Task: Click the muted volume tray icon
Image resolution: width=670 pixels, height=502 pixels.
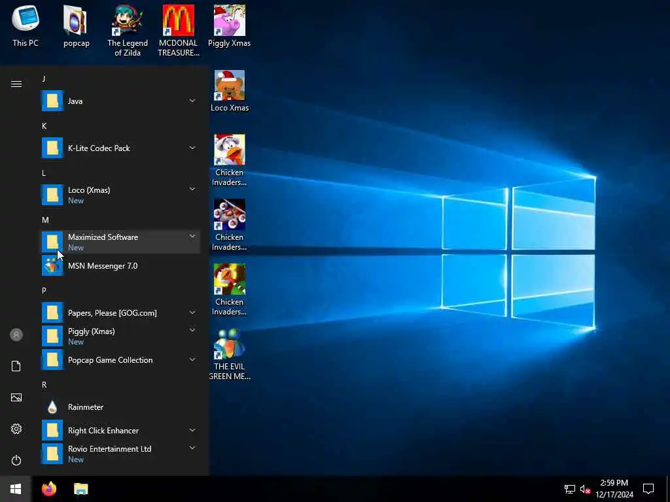Action: click(x=585, y=489)
